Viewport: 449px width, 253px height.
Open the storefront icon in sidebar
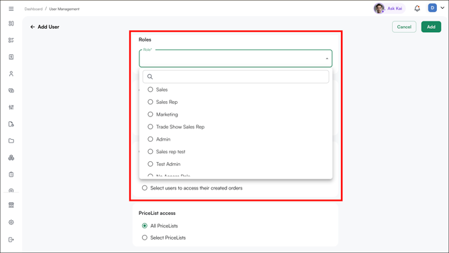point(11,205)
